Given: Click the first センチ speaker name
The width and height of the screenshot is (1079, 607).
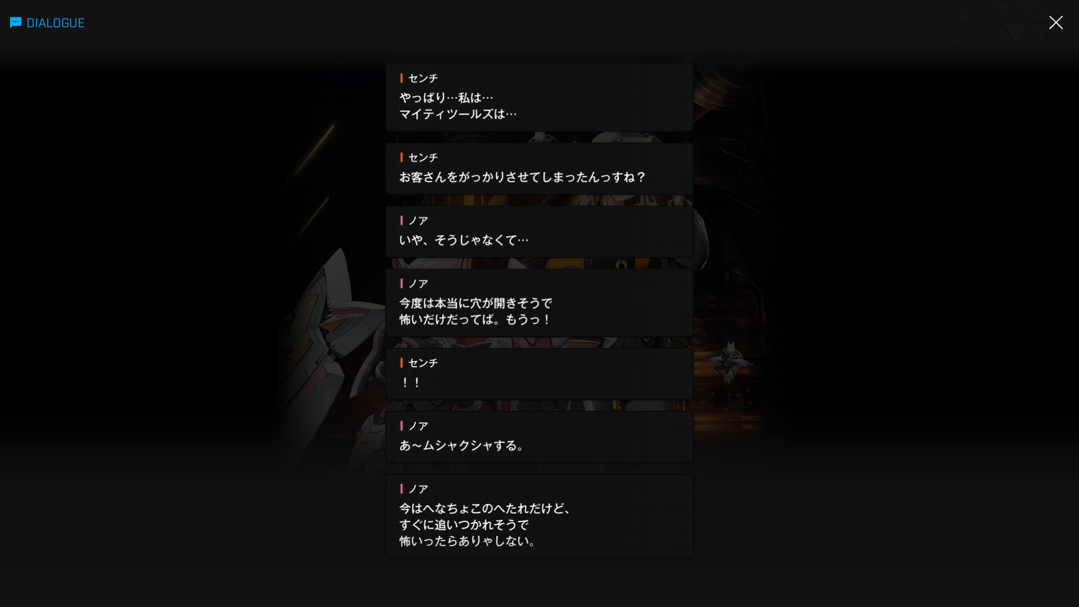Looking at the screenshot, I should tap(423, 78).
